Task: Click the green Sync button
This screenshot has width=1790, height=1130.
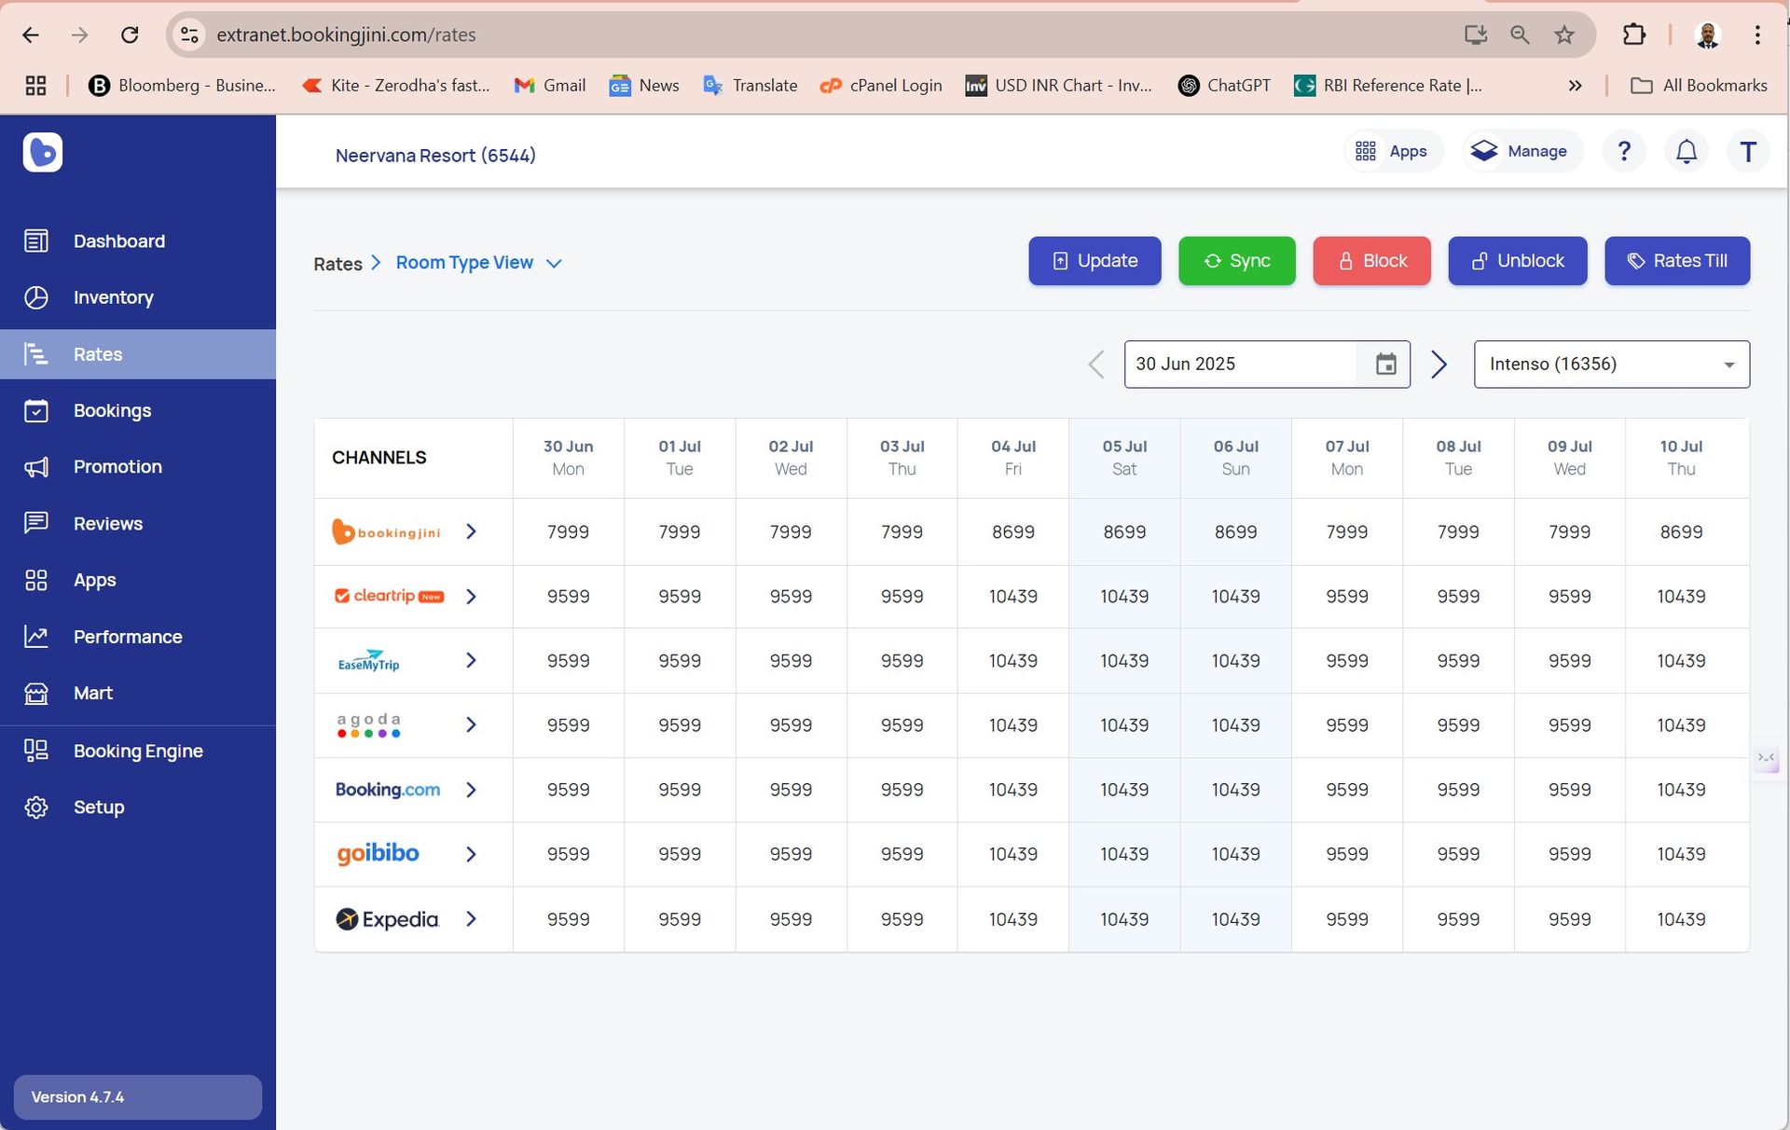Action: (1235, 261)
